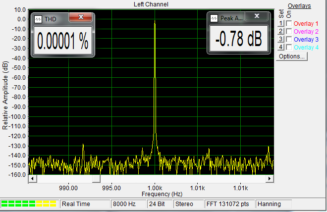Click the 0.00001 % THD reading
This screenshot has height=212, width=327.
coord(63,41)
